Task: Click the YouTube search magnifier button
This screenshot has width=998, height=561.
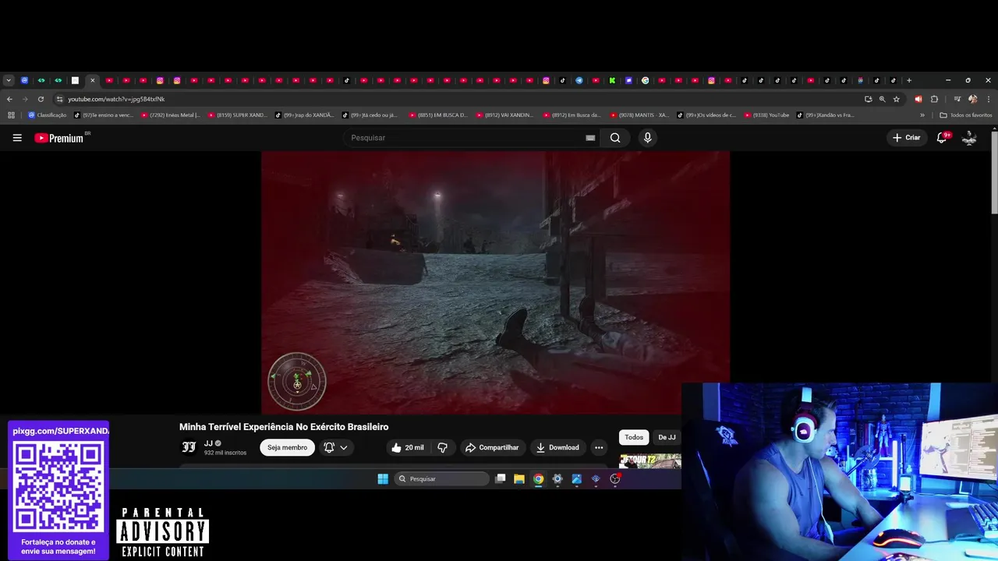Action: tap(615, 138)
